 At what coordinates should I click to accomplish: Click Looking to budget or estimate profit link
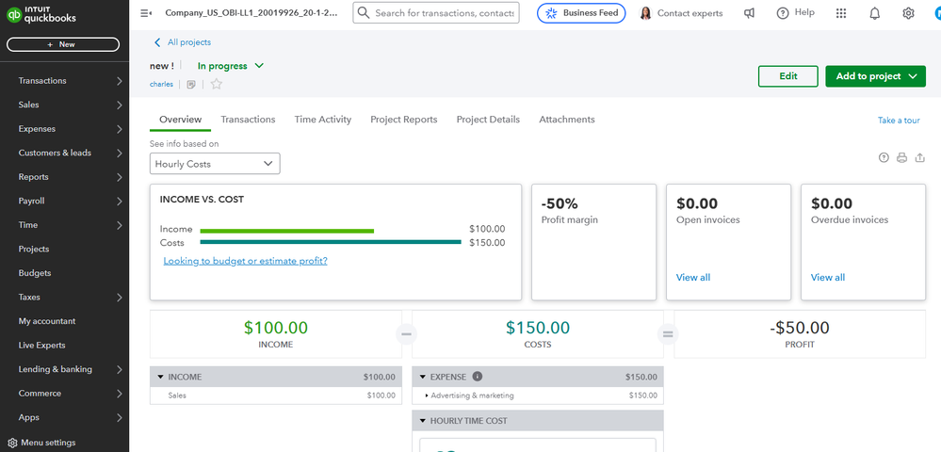tap(245, 261)
